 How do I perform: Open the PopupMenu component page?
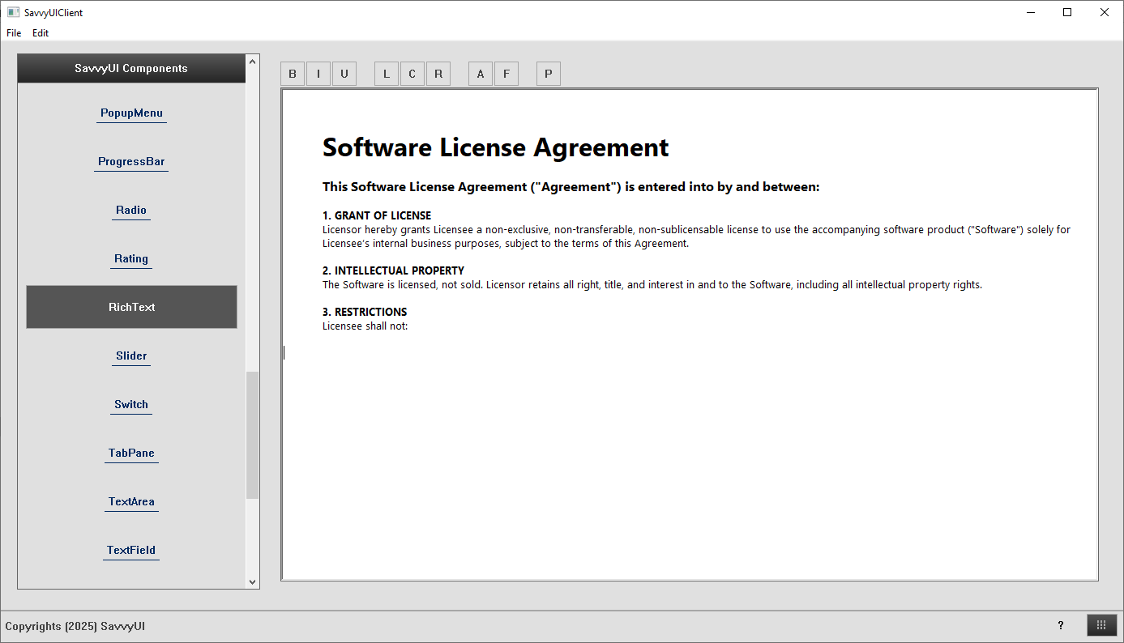[x=131, y=113]
